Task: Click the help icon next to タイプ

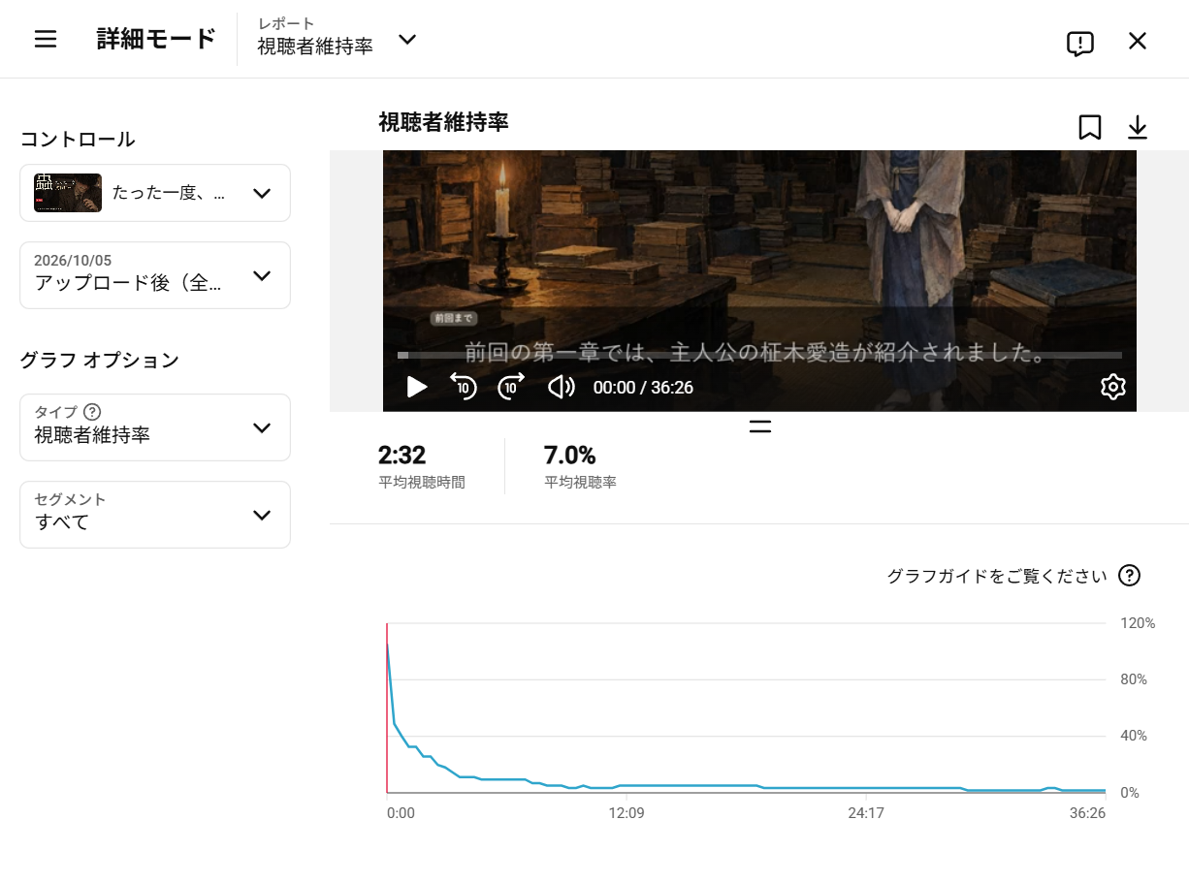Action: (92, 412)
